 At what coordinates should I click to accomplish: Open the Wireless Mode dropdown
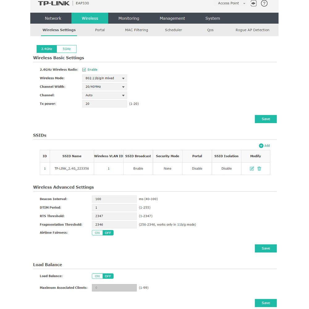click(104, 78)
